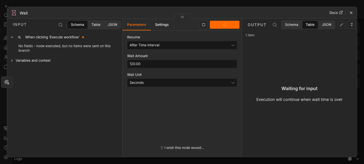Screen dimensions: 364x164
Task: Switch INPUT panel to JSON view
Action: point(112,25)
